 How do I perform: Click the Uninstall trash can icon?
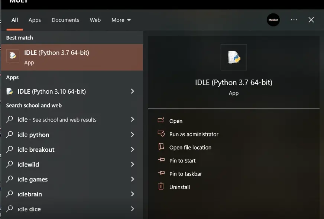click(x=161, y=186)
